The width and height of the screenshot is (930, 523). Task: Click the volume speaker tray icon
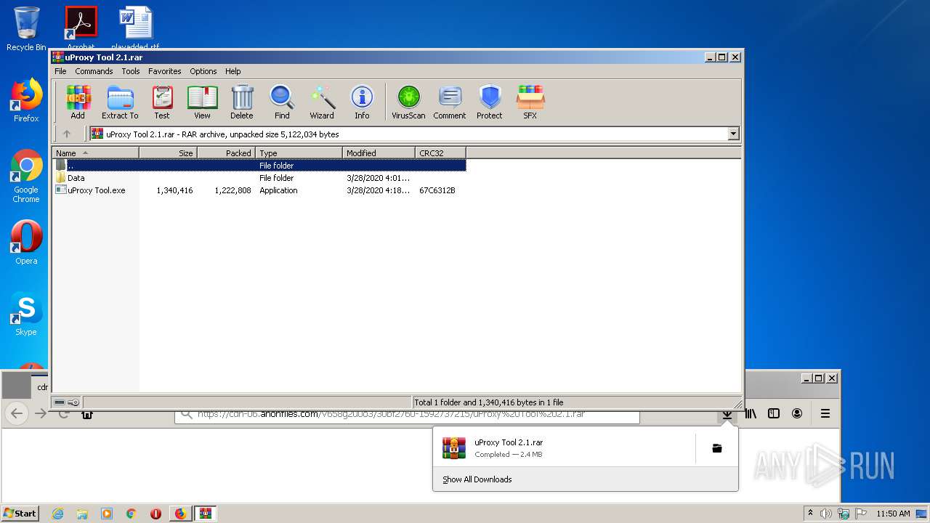pos(826,514)
